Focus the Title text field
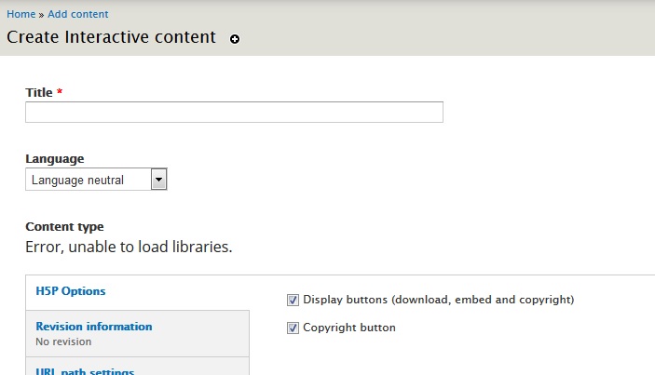The image size is (655, 375). click(234, 112)
